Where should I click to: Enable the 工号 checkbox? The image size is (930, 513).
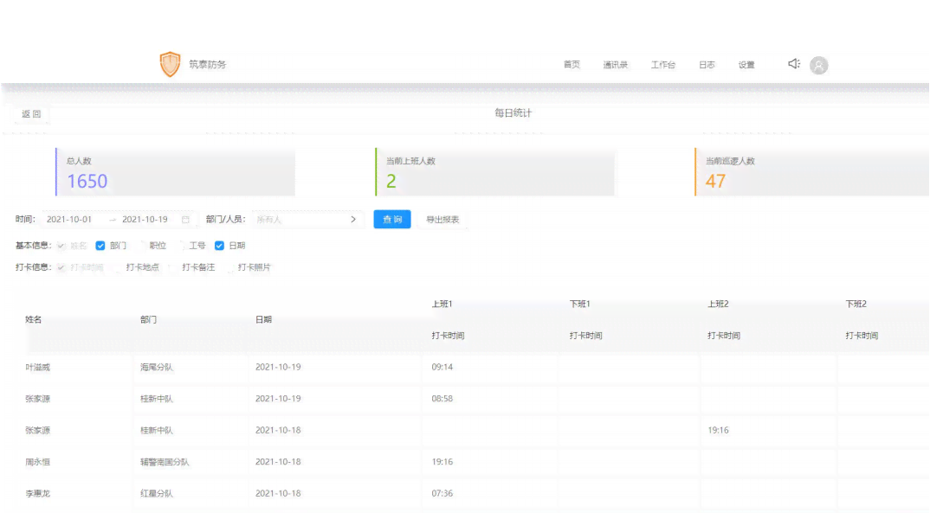pyautogui.click(x=180, y=246)
